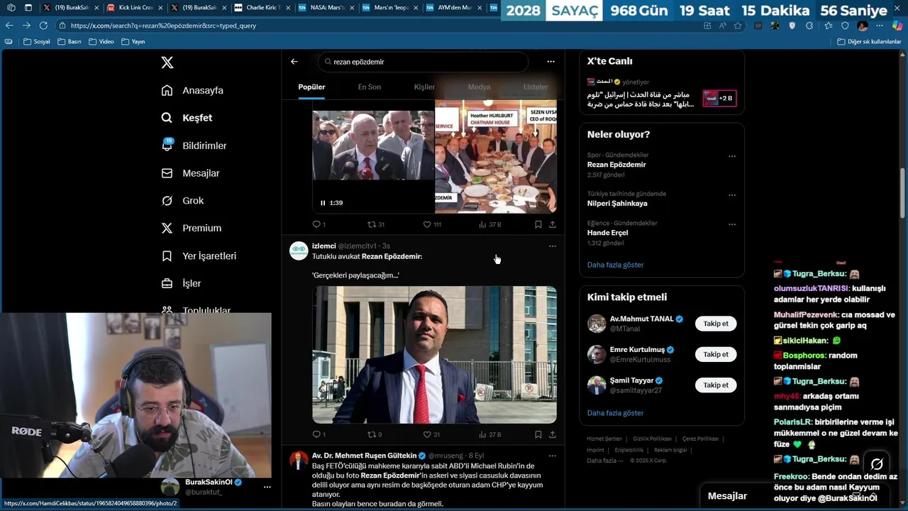Screen dimensions: 908x511
Task: Switch to the Charlie Kirk browser tab
Action: tap(262, 8)
